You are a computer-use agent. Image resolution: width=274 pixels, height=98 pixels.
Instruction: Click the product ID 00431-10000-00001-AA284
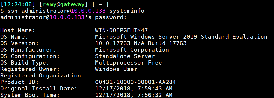(x=136, y=82)
